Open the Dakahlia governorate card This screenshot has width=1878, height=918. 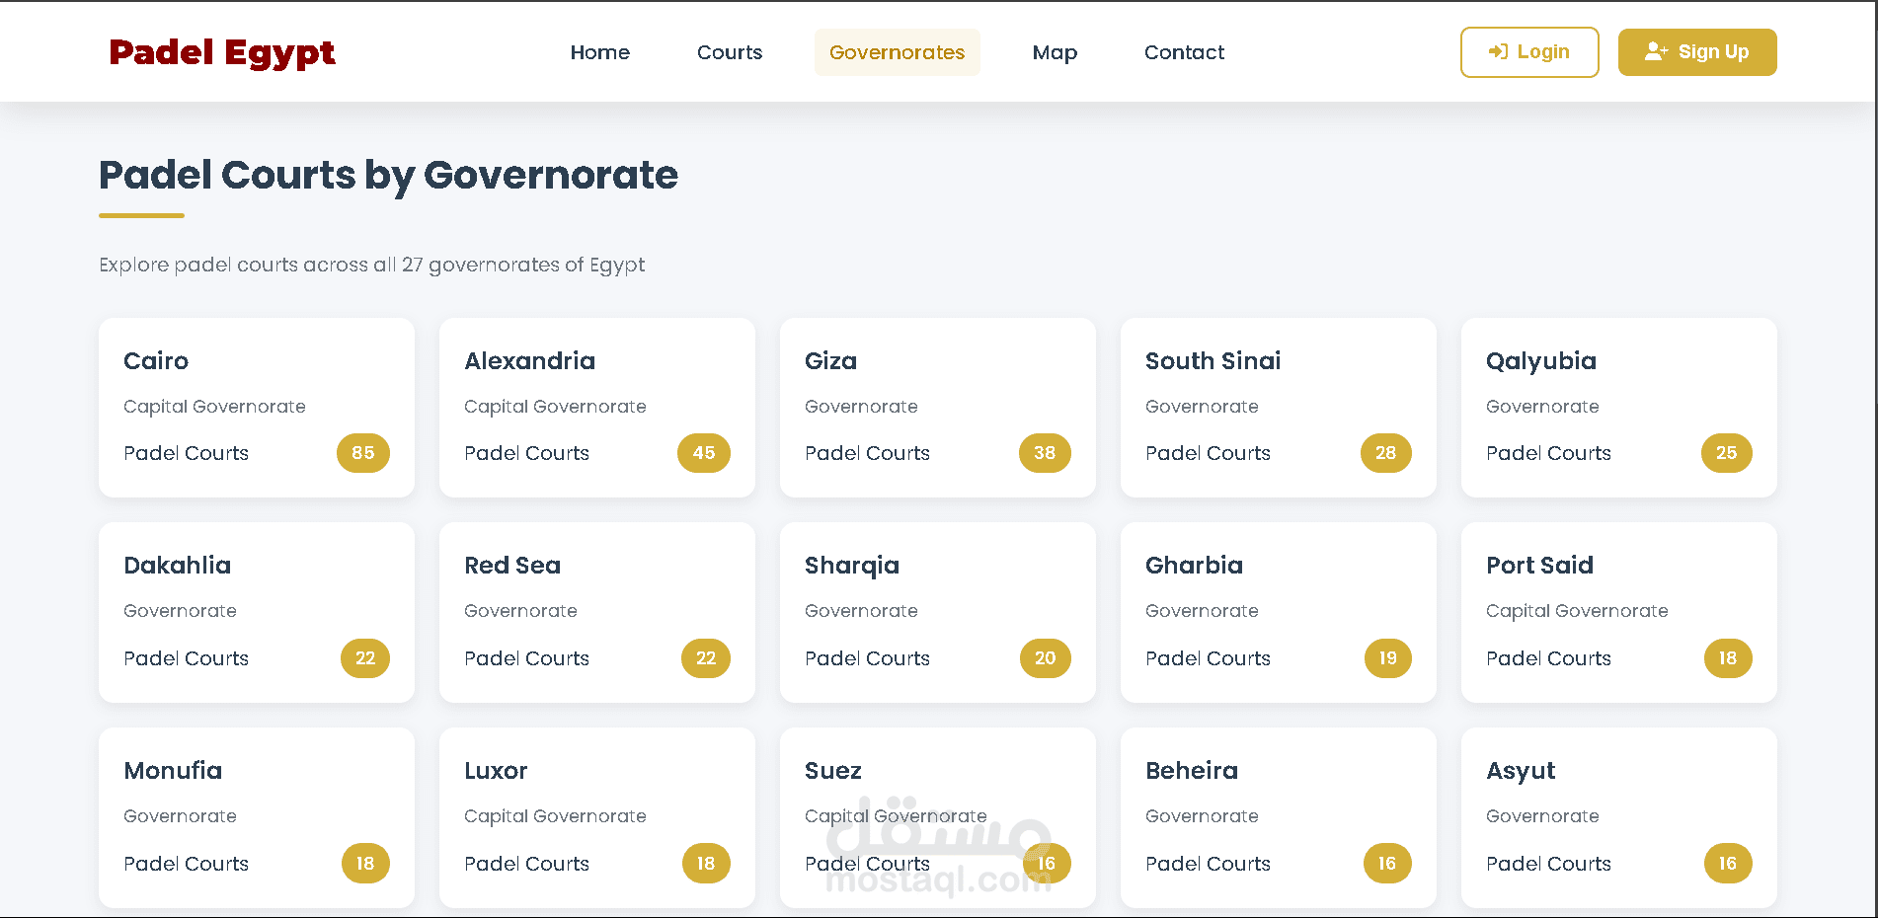coord(257,613)
